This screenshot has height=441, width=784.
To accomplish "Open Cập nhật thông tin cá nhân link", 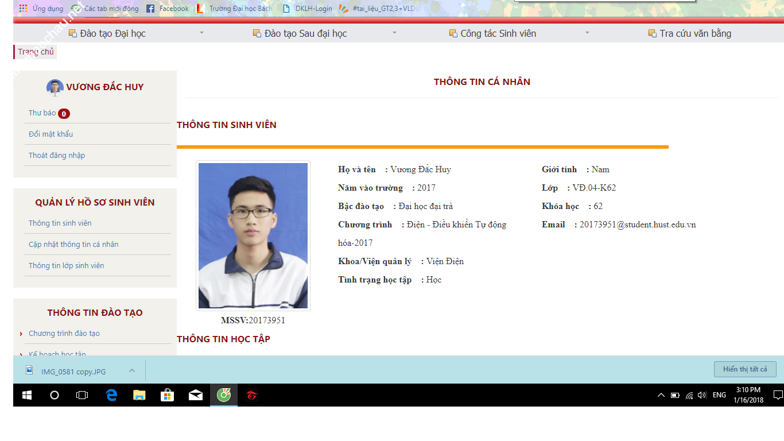I will (x=73, y=245).
